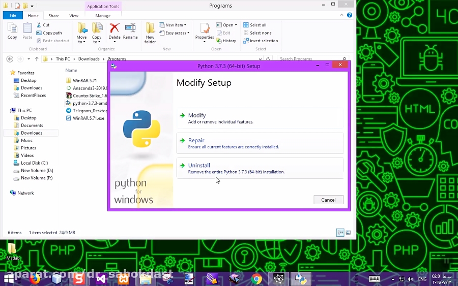Click Cut in the Clipboard group
Screen dimensions: 458x286
click(43, 25)
